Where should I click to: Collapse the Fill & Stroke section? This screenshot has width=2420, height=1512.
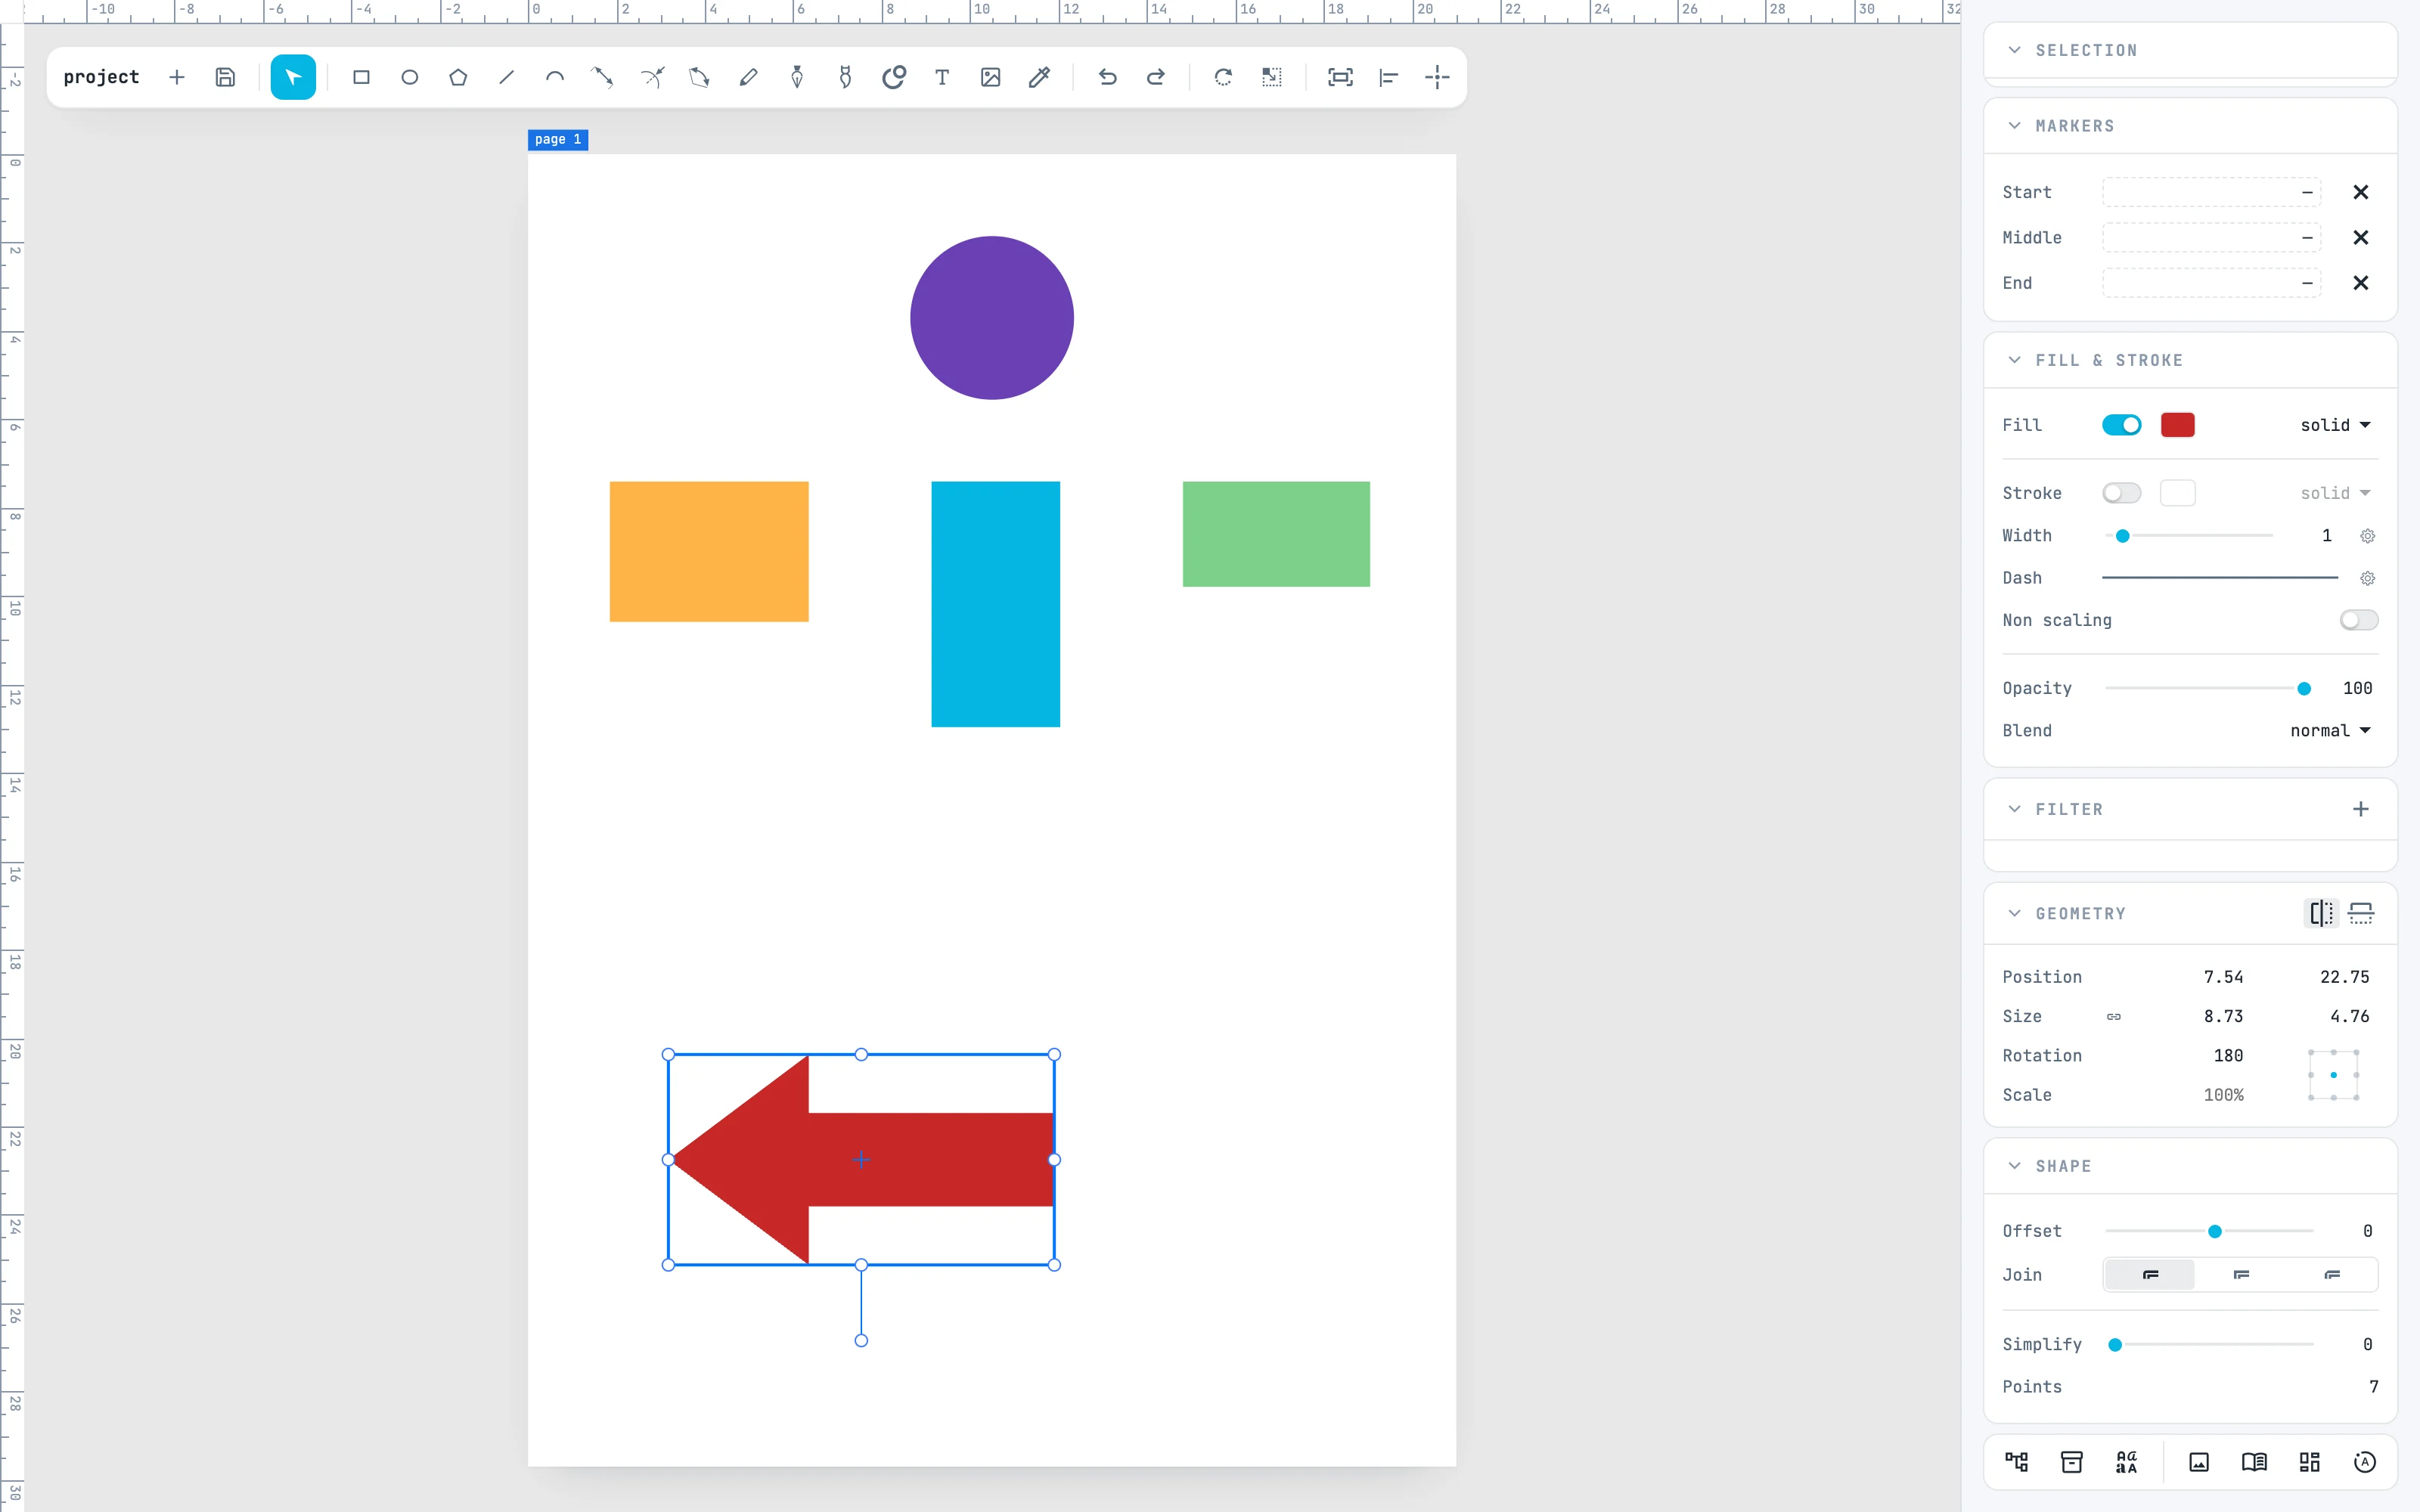coord(2015,360)
